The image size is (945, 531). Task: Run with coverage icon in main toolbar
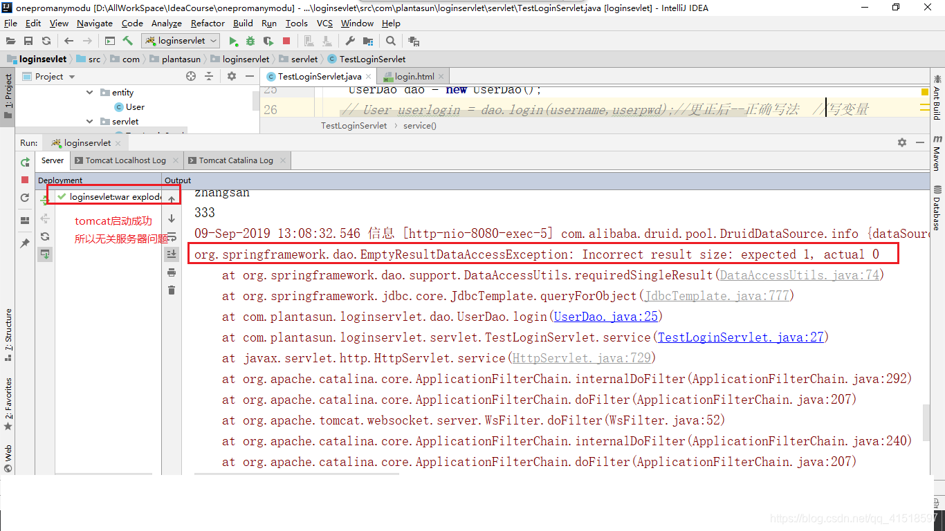click(x=268, y=41)
